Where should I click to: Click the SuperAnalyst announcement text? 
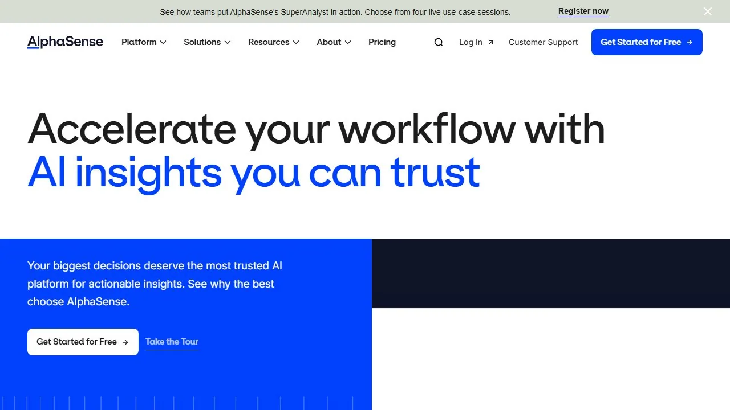tap(335, 11)
